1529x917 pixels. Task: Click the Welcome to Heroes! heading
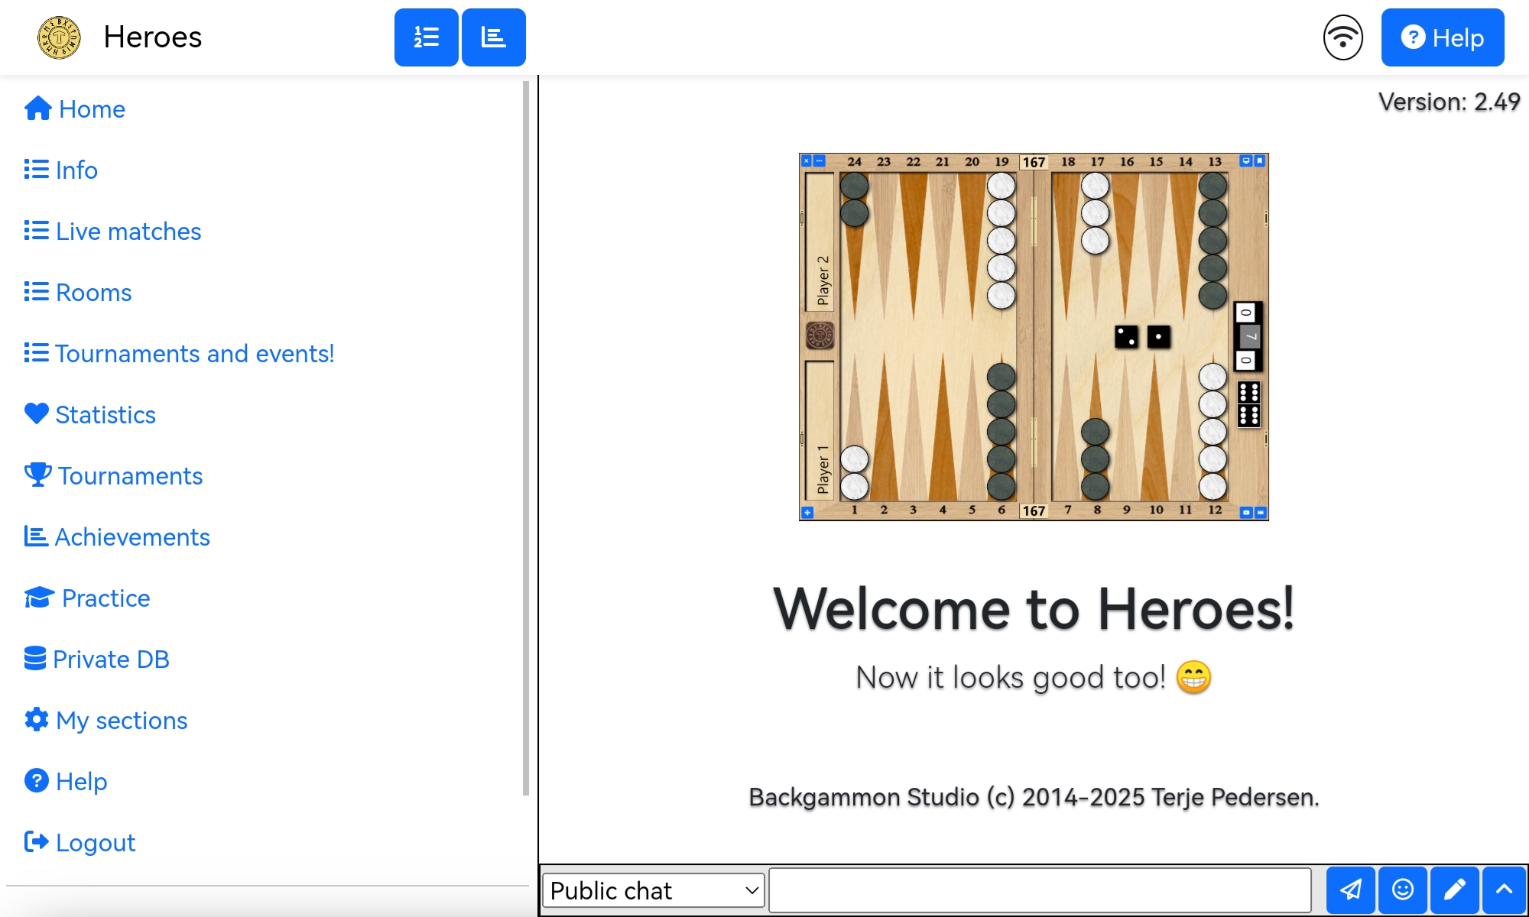click(x=1034, y=609)
